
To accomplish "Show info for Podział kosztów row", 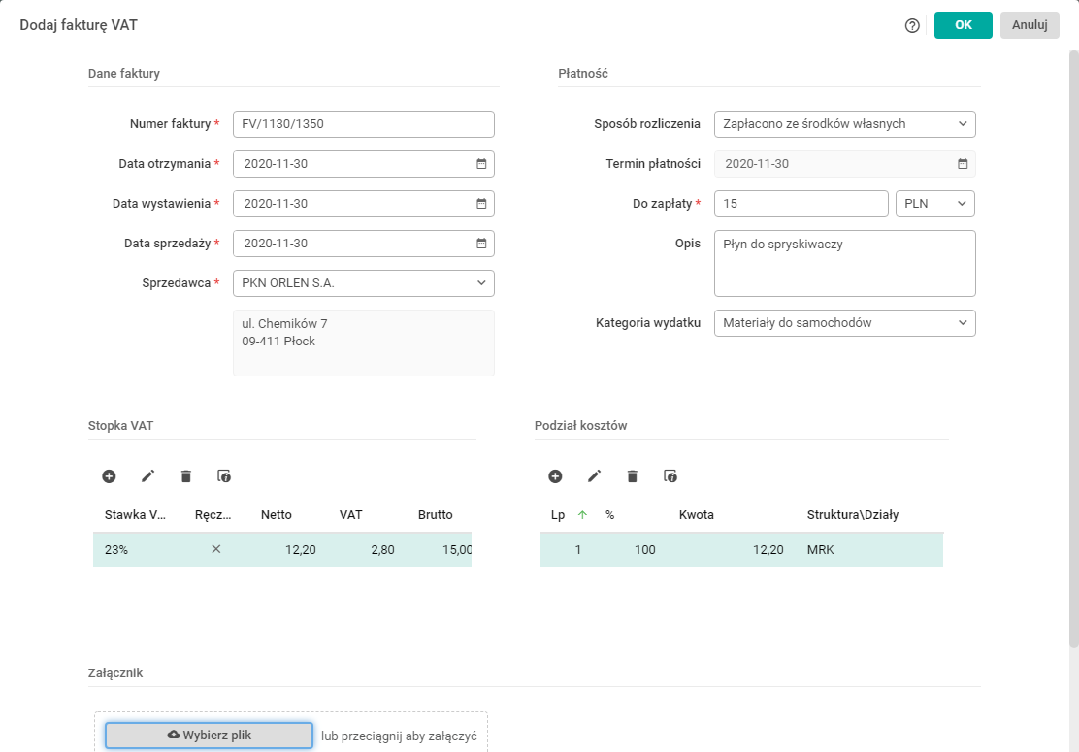I will pos(670,476).
